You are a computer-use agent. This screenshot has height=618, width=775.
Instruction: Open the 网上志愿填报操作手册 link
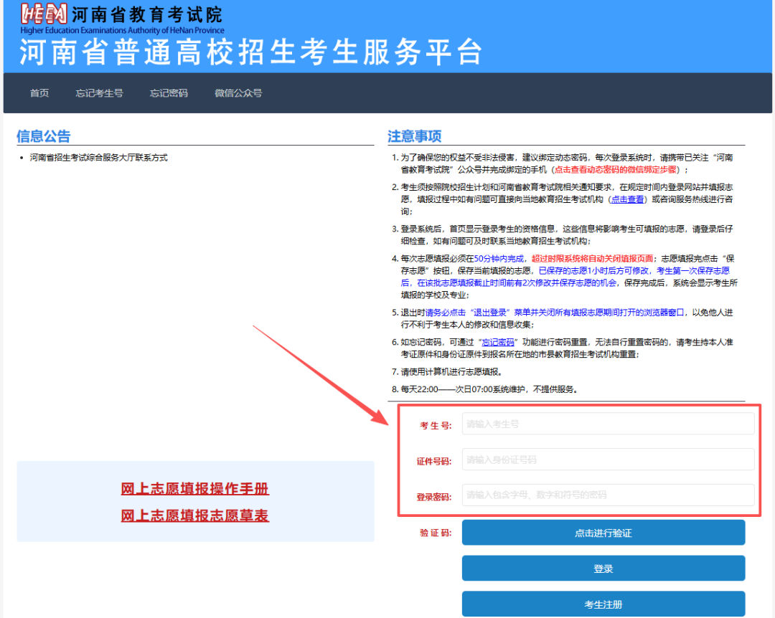coord(194,488)
